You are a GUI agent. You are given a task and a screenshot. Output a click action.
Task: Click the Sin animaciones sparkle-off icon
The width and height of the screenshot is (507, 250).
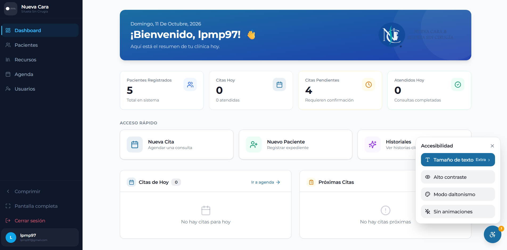428,211
